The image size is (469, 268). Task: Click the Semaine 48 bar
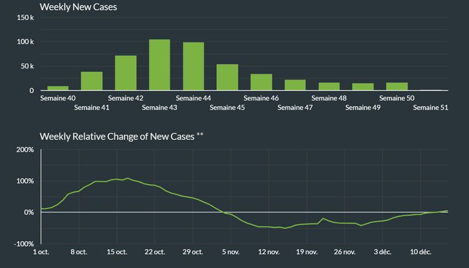pos(329,86)
